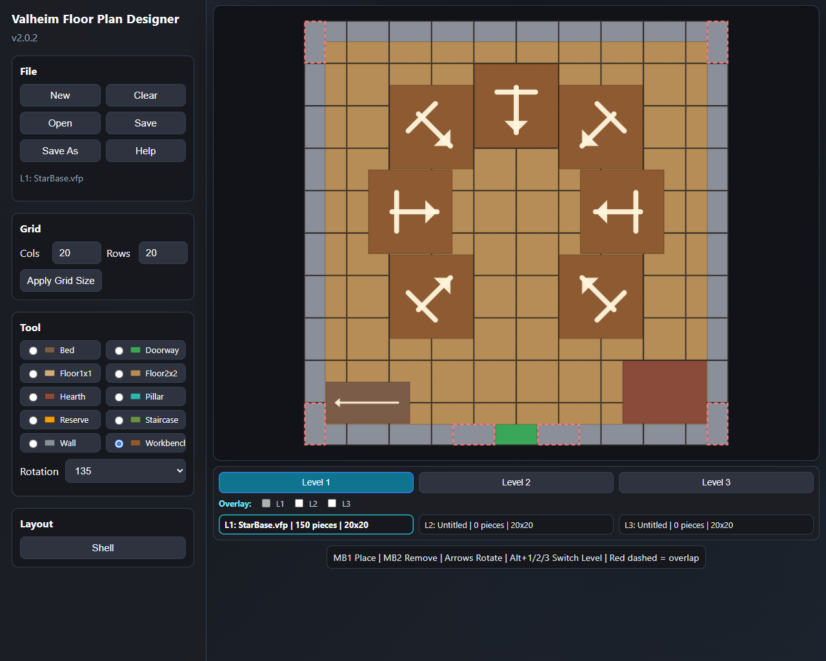
Task: Click the orange Reserve swatch icon
Action: (50, 420)
